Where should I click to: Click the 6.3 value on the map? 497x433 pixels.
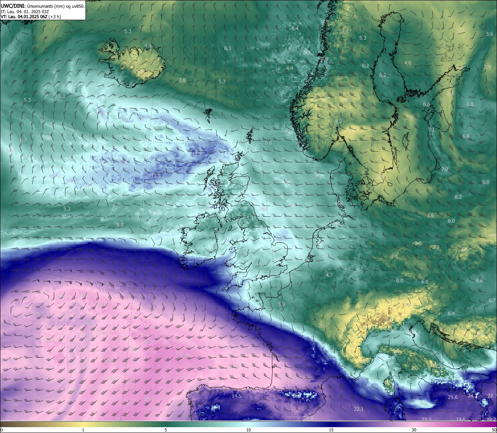pyautogui.click(x=228, y=48)
